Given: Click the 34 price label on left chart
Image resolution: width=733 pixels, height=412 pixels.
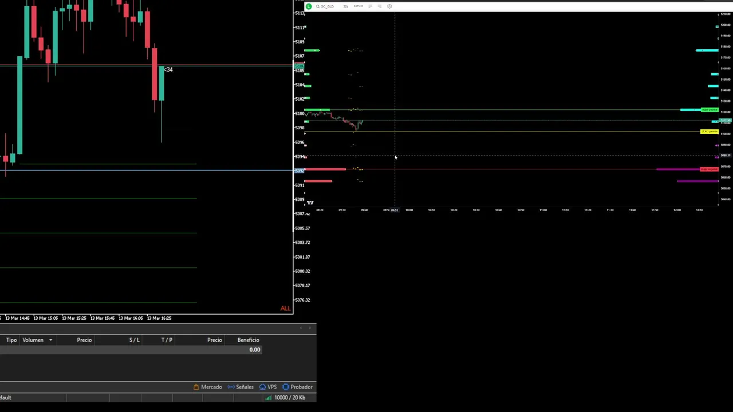Looking at the screenshot, I should pyautogui.click(x=168, y=70).
